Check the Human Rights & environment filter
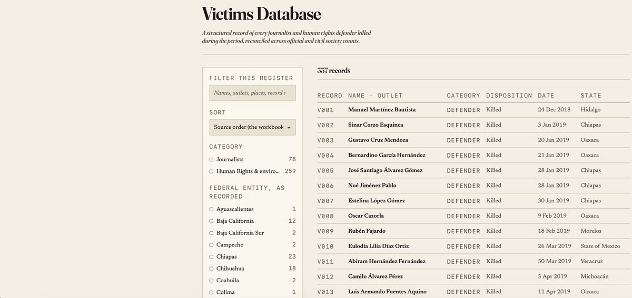This screenshot has width=632, height=298. [211, 171]
